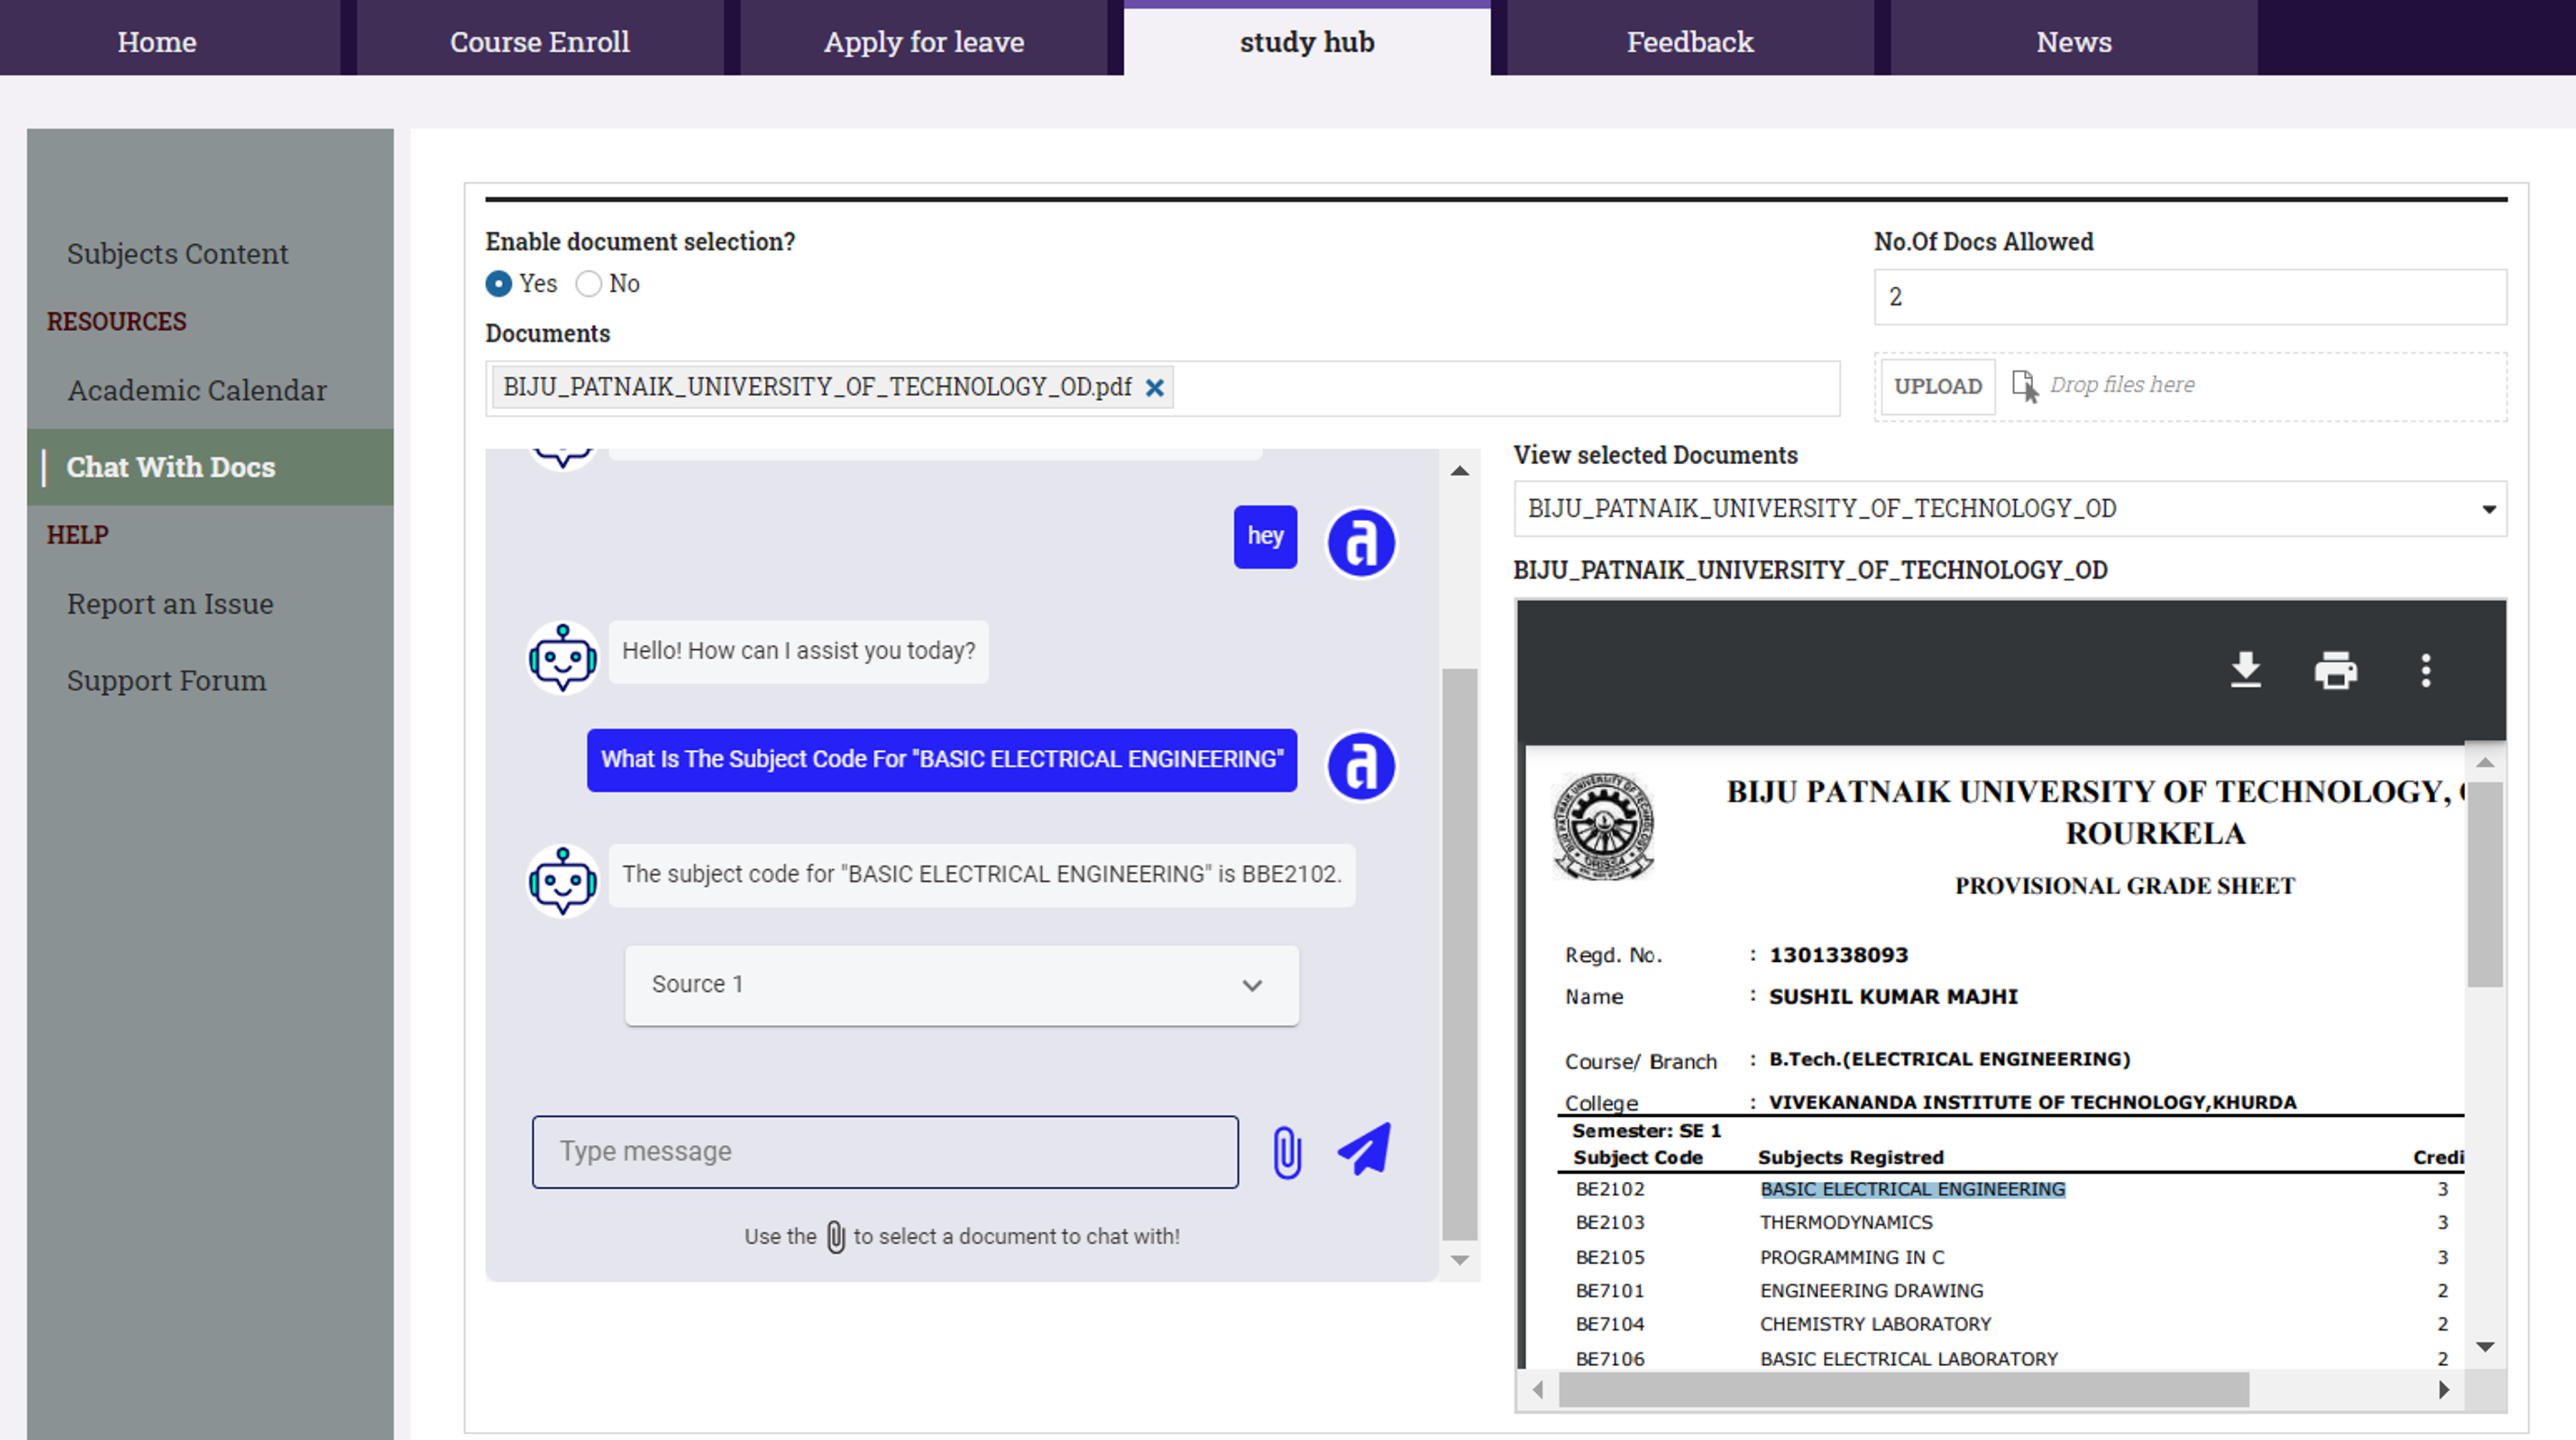Open the Home tab
2576x1440 pixels.
click(x=157, y=42)
